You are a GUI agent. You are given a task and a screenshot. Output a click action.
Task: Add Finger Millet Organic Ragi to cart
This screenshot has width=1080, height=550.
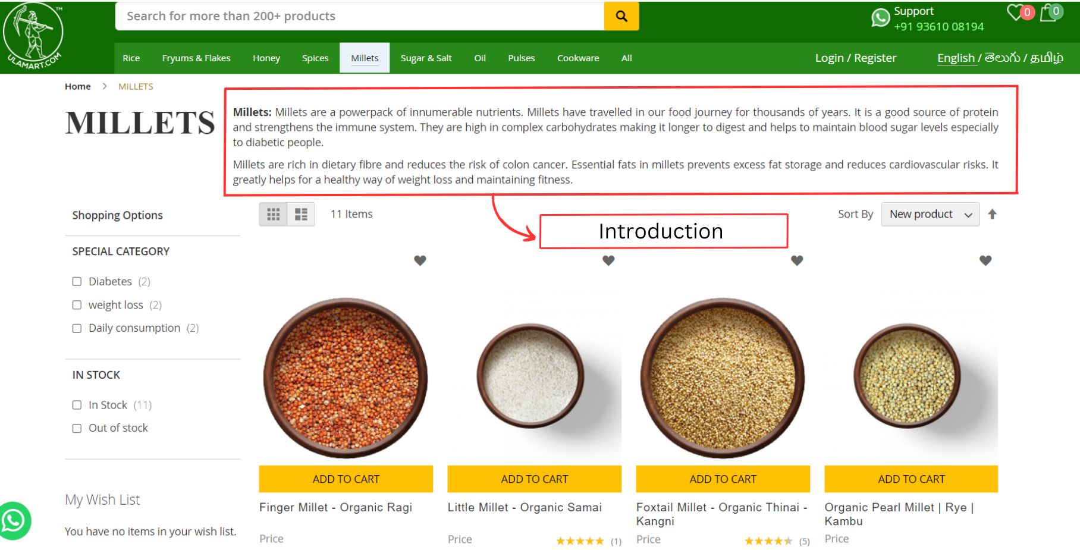tap(346, 479)
